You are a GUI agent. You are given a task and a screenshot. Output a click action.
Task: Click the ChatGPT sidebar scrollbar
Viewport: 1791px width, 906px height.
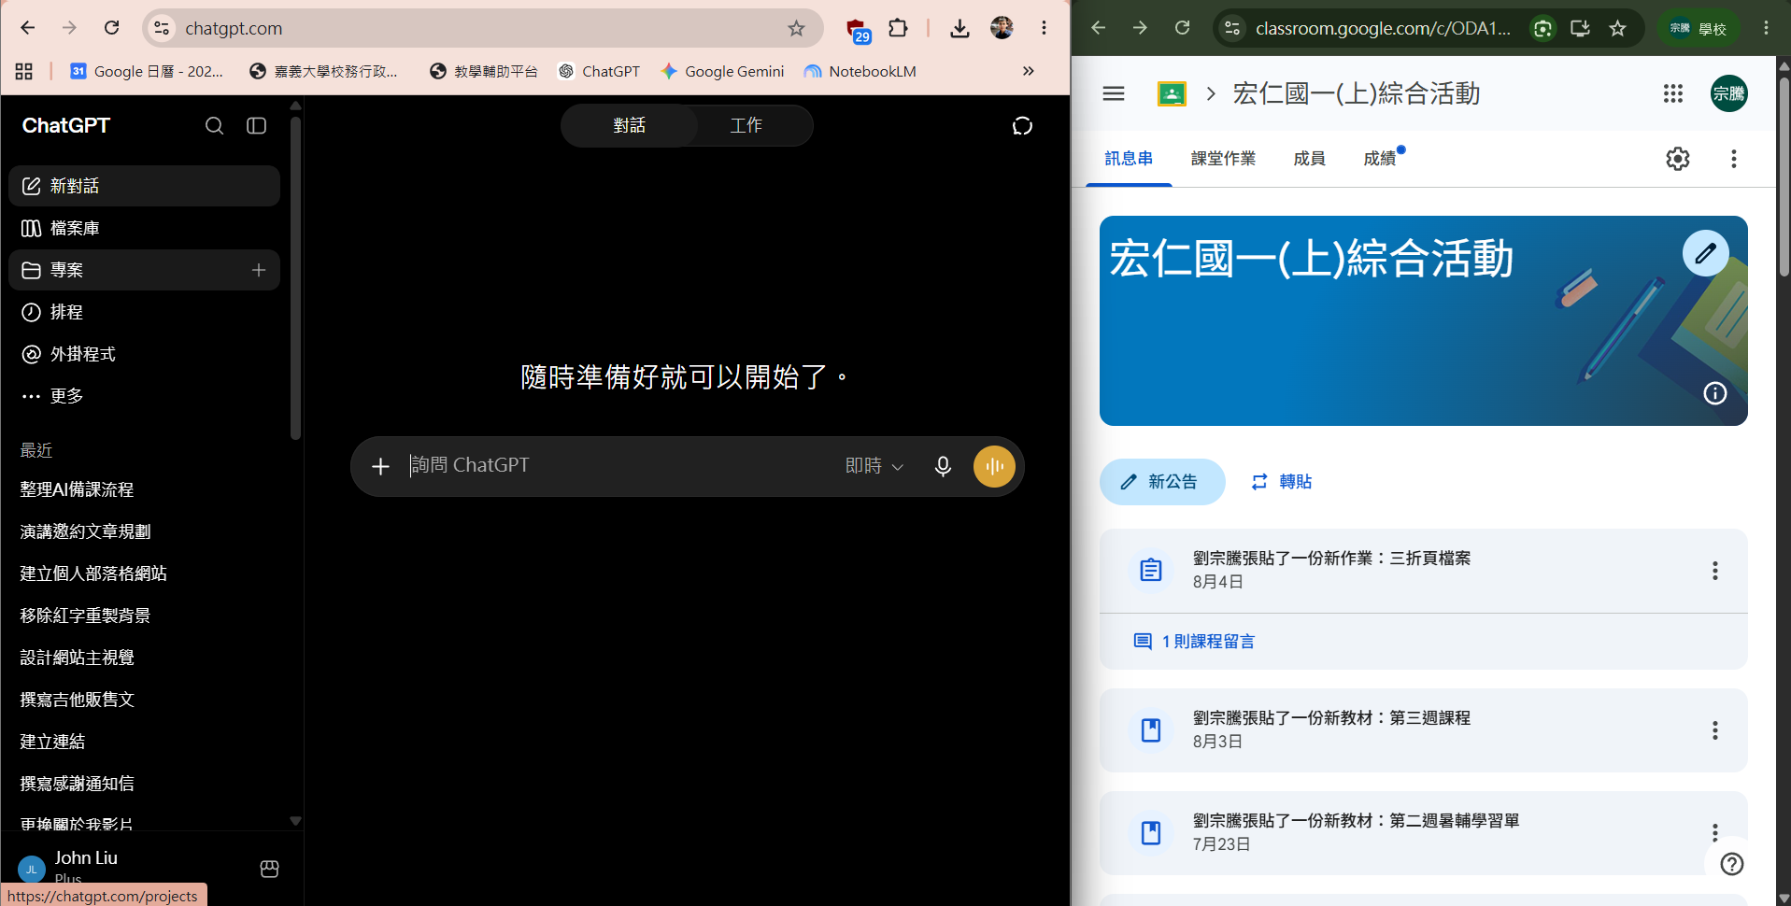[295, 277]
